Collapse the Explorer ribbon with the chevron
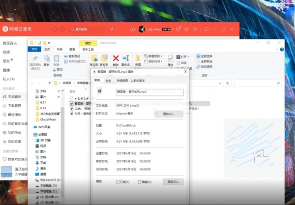Screen dimensions: 295x205 (x=277, y=50)
